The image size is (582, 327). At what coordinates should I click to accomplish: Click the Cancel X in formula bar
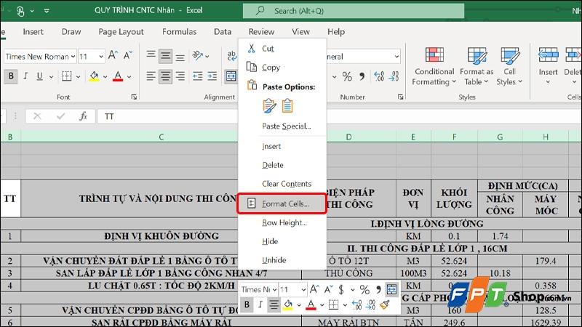(x=37, y=116)
